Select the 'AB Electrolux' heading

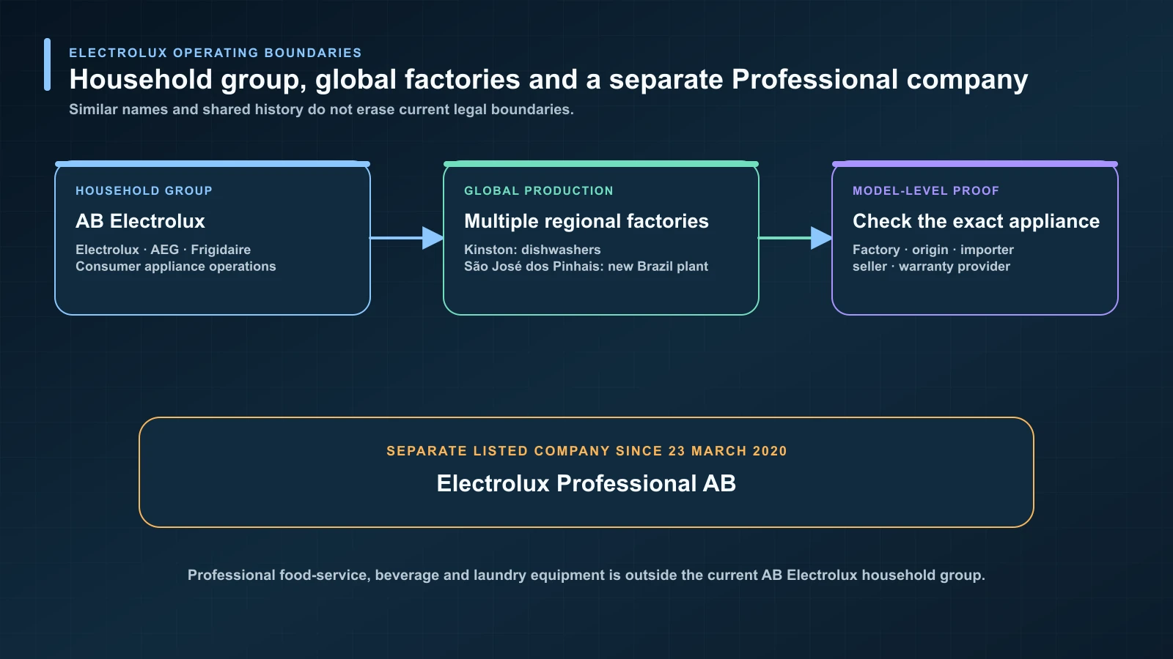[x=140, y=221]
